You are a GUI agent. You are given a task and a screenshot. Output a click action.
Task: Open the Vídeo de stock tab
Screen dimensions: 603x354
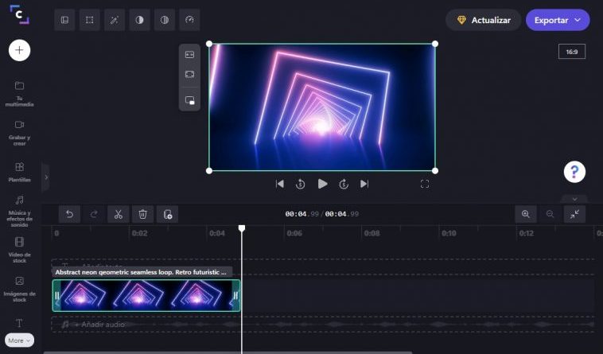pos(19,247)
